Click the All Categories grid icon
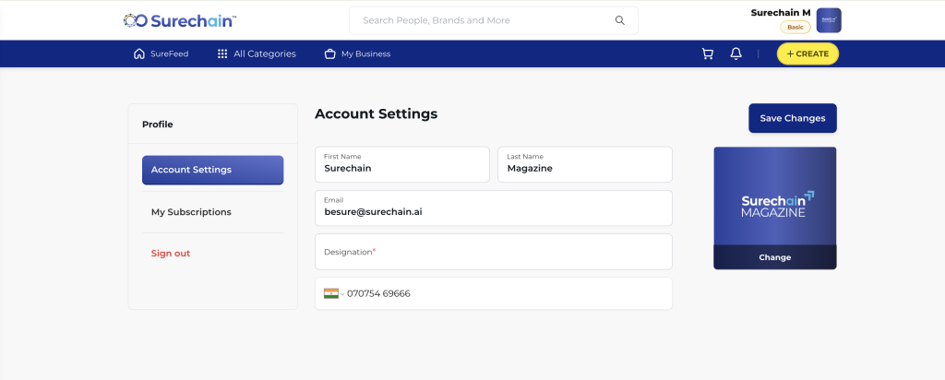Viewport: 945px width, 380px height. coord(222,54)
